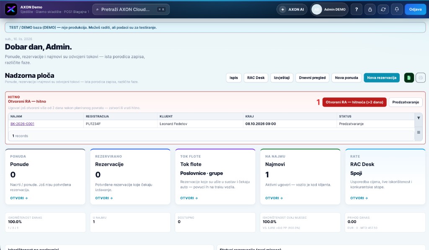Click the refresh sync icon
The width and height of the screenshot is (429, 250).
point(383,9)
